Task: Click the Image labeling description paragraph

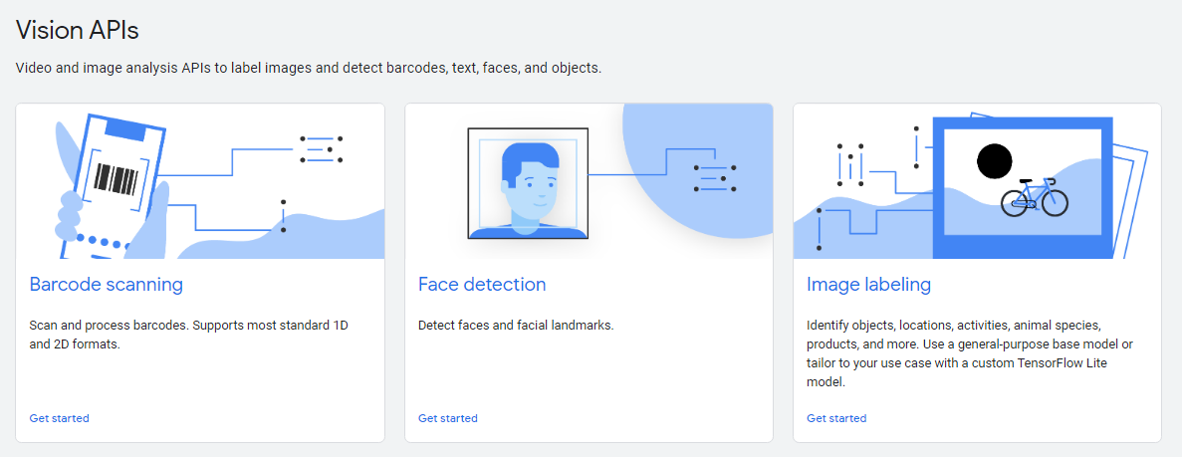Action: (x=969, y=353)
